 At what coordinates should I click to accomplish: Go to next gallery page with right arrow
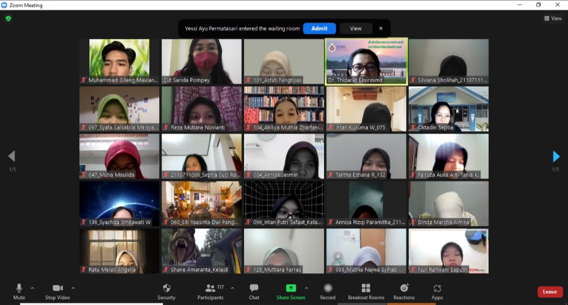(x=556, y=156)
